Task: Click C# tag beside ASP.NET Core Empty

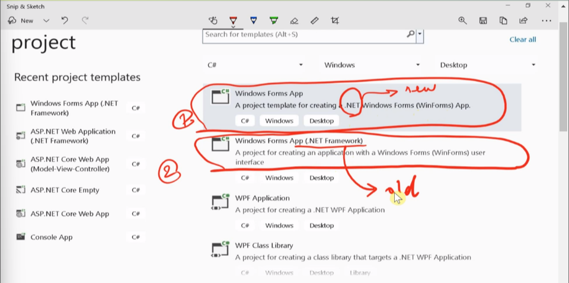Action: point(136,190)
